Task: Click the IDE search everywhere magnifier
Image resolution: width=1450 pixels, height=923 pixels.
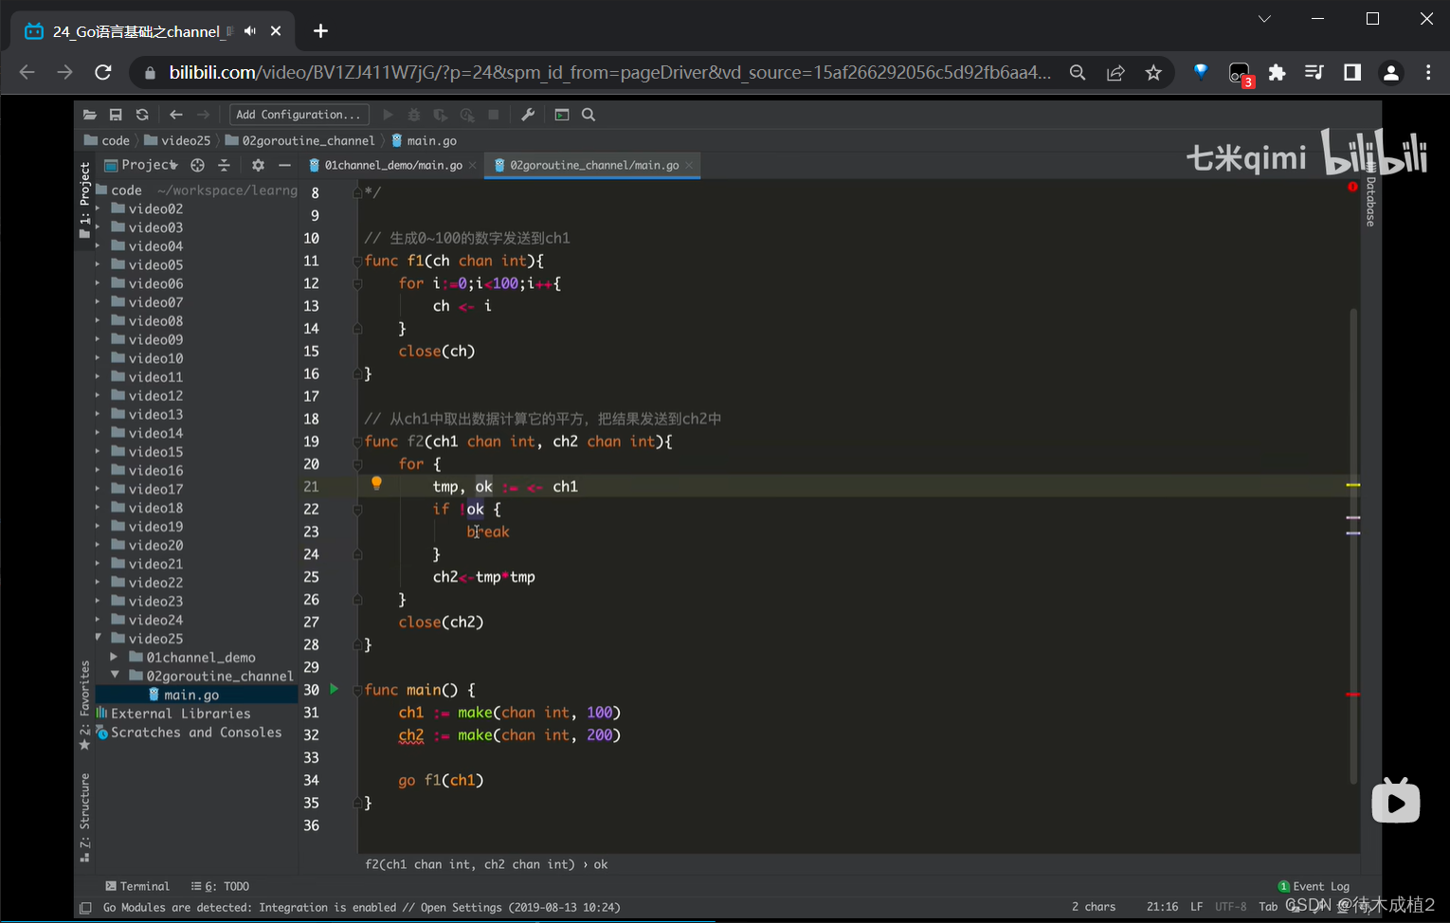Action: coord(589,115)
